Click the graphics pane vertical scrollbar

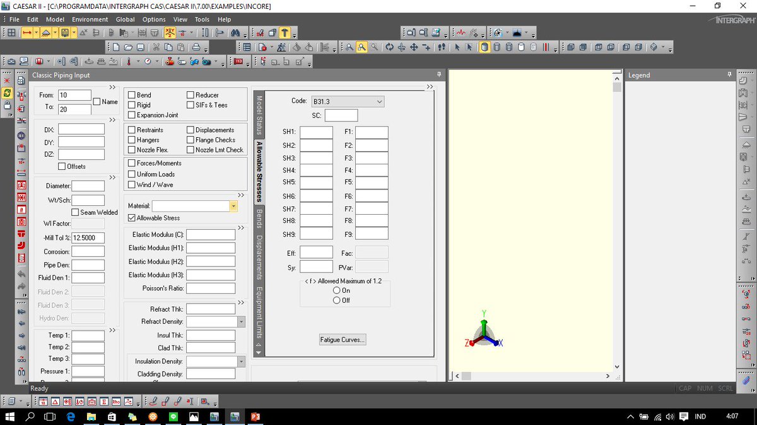coord(618,222)
